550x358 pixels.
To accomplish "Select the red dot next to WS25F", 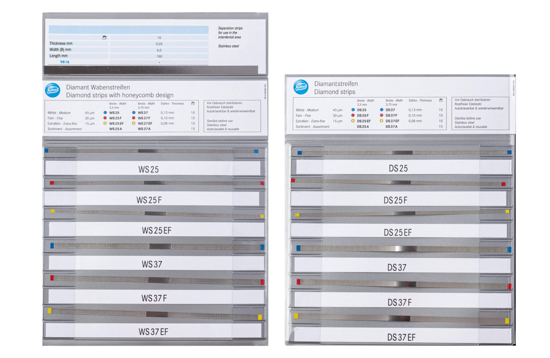I will (x=105, y=118).
